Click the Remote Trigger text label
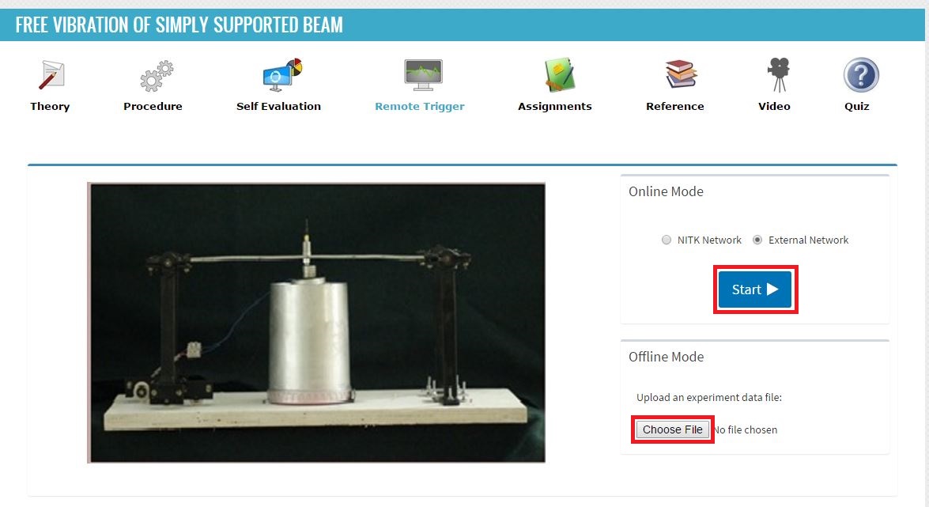Image resolution: width=929 pixels, height=507 pixels. 420,106
